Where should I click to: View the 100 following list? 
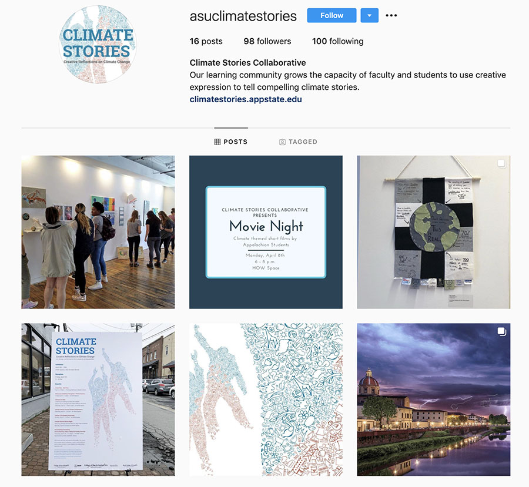[338, 41]
